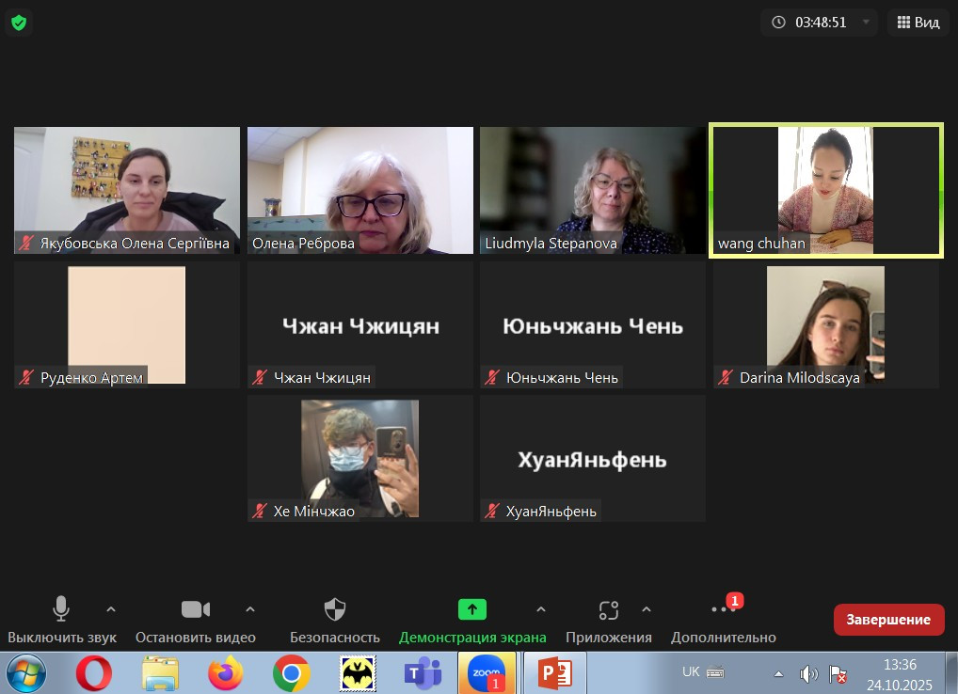Click muted mic icon on Чжан Чжицян label
This screenshot has width=958, height=694.
(x=259, y=377)
